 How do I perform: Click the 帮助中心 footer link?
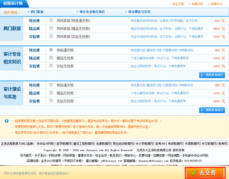click(x=130, y=156)
